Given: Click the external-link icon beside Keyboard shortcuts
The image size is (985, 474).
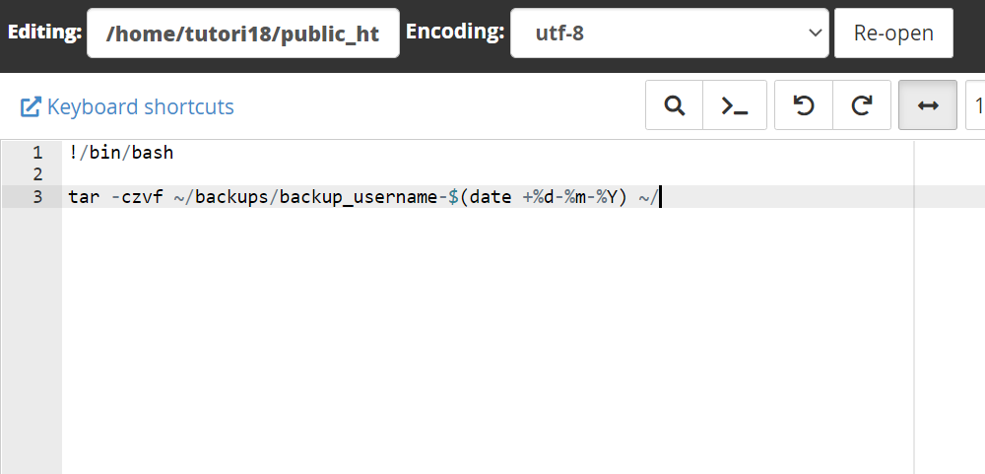Looking at the screenshot, I should click(x=31, y=106).
